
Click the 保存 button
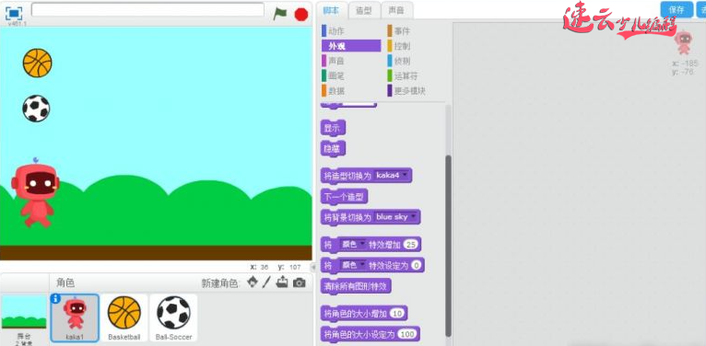(x=677, y=9)
